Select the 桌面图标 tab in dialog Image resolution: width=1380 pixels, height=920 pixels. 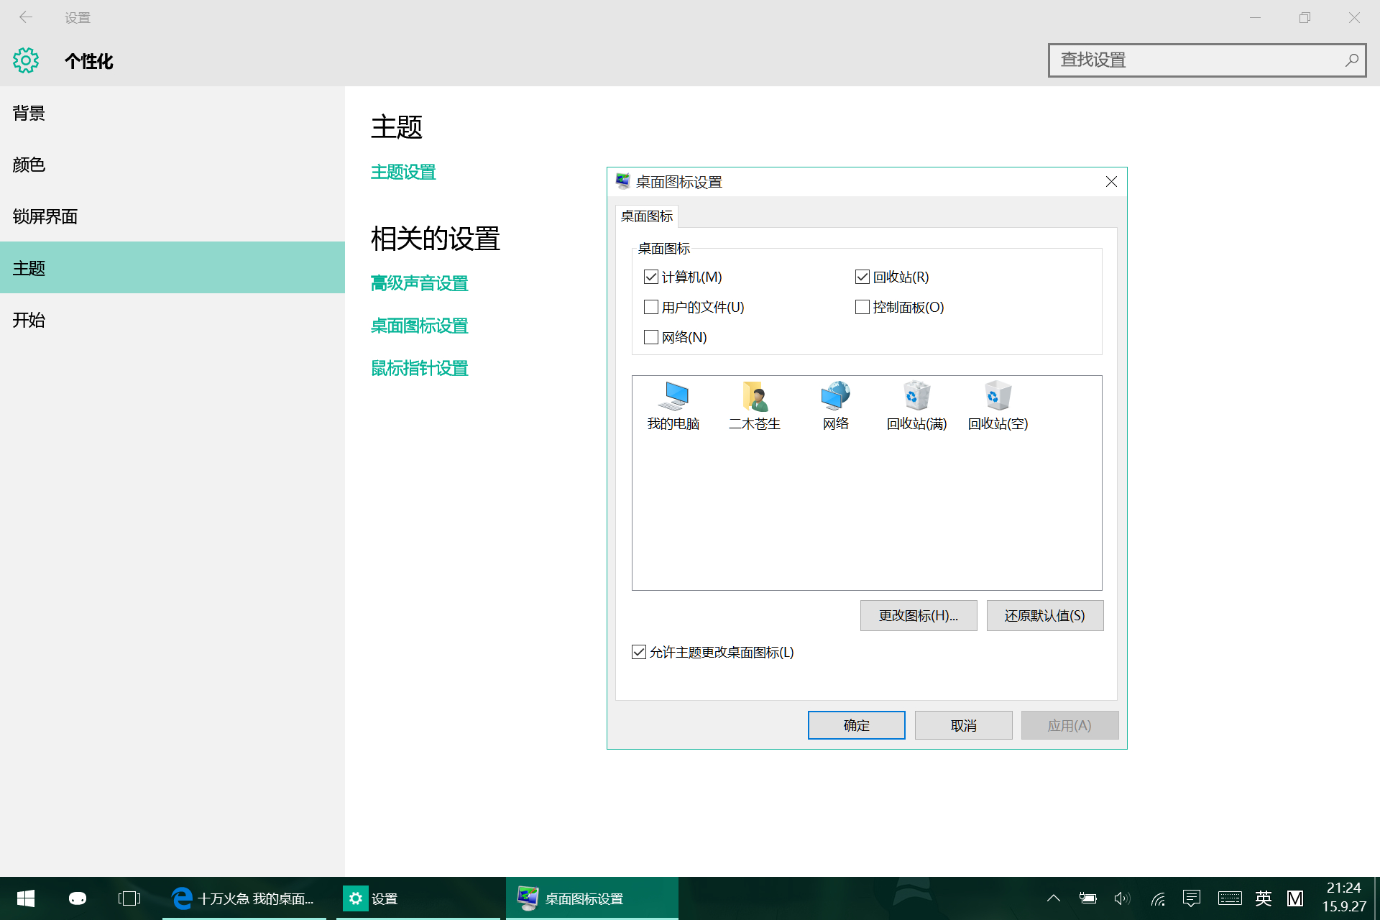pyautogui.click(x=647, y=216)
